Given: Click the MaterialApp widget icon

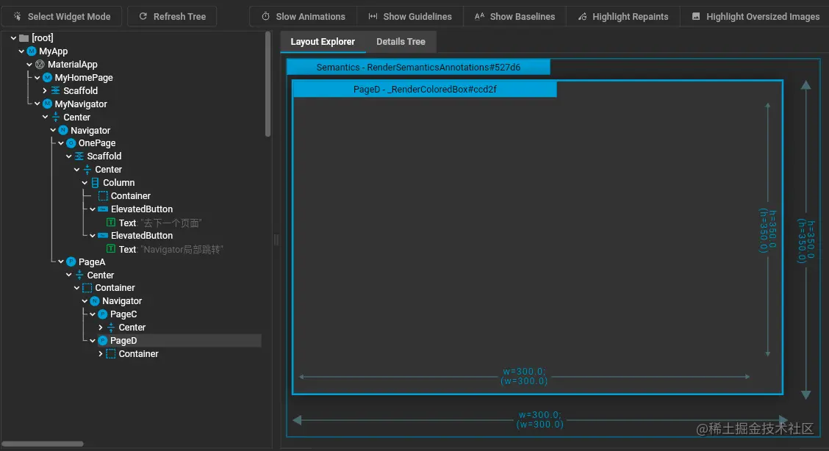Looking at the screenshot, I should click(40, 65).
